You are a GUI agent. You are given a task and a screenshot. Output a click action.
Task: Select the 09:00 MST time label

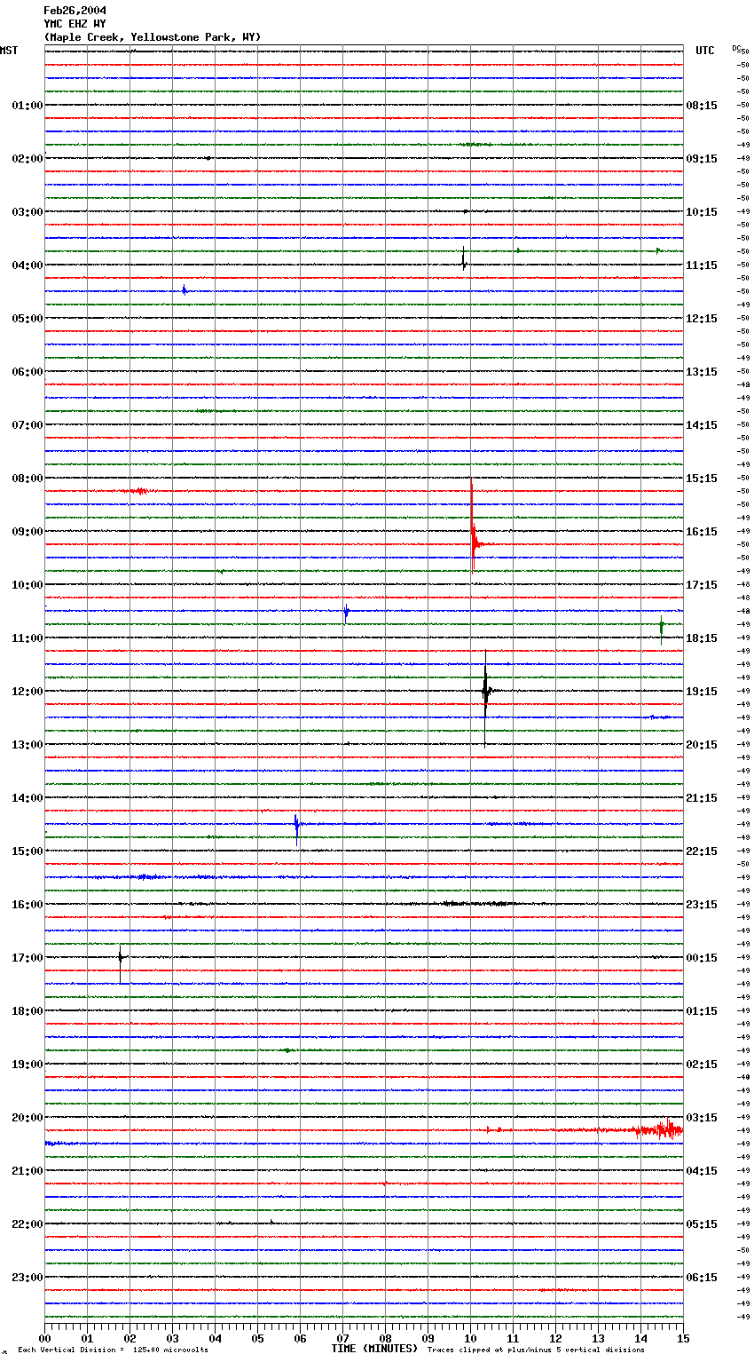pyautogui.click(x=27, y=532)
